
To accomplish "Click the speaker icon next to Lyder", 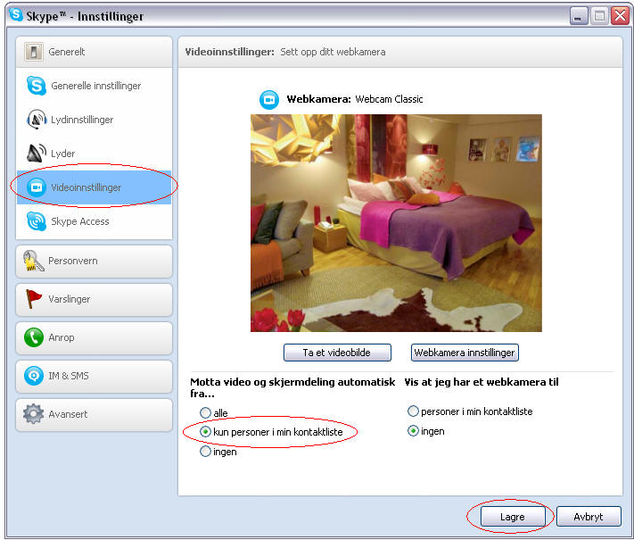I will tap(37, 154).
